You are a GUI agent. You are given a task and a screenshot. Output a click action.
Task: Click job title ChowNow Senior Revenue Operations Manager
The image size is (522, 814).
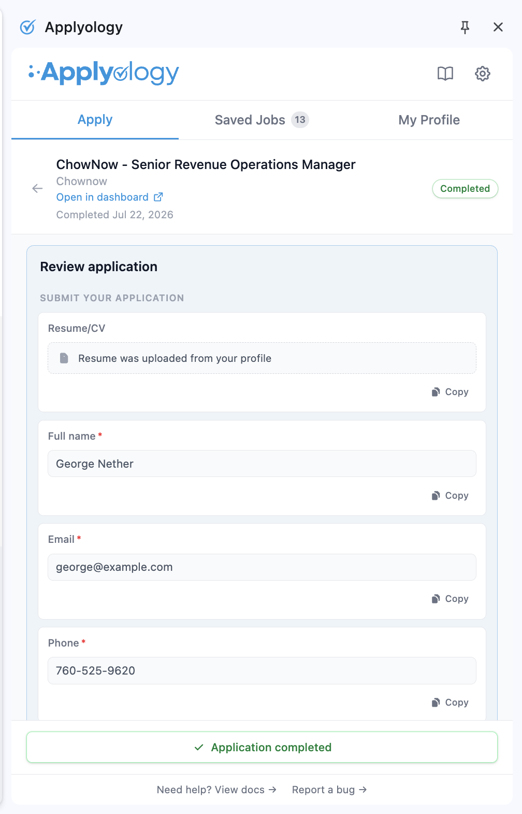[x=206, y=164]
